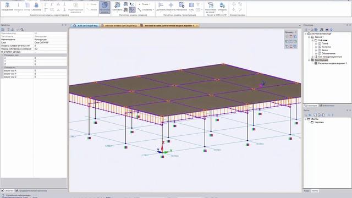This screenshot has height=198, width=352.
Task: Click the Пересечь ribbon icon
Action: [171, 7]
